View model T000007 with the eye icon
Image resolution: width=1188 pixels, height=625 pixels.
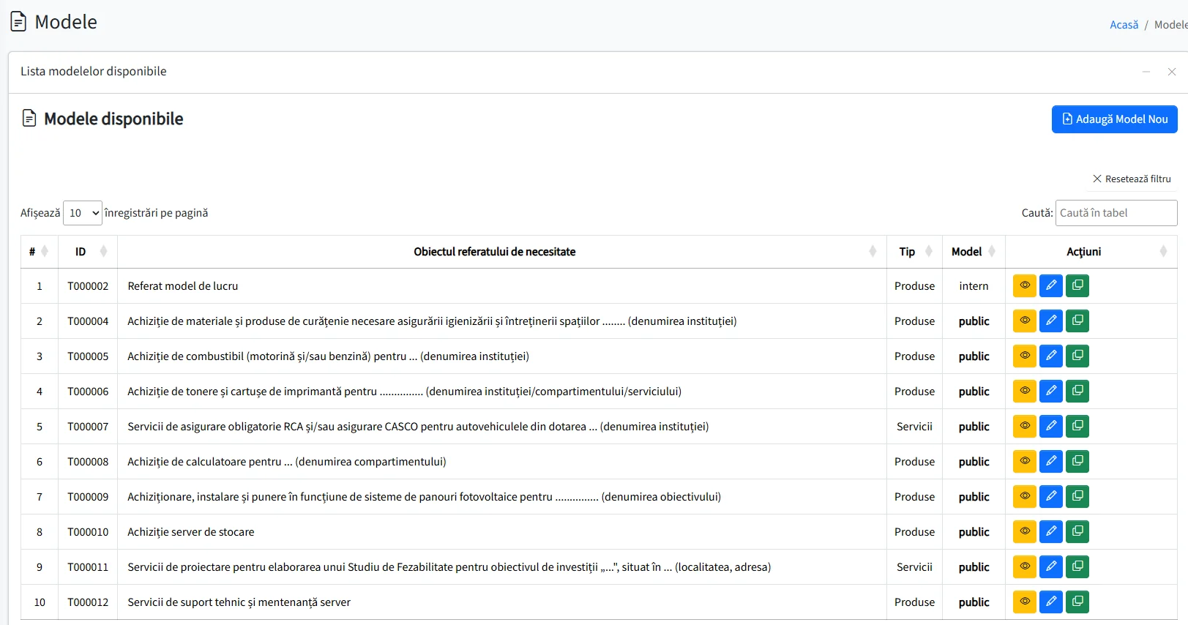pyautogui.click(x=1025, y=426)
